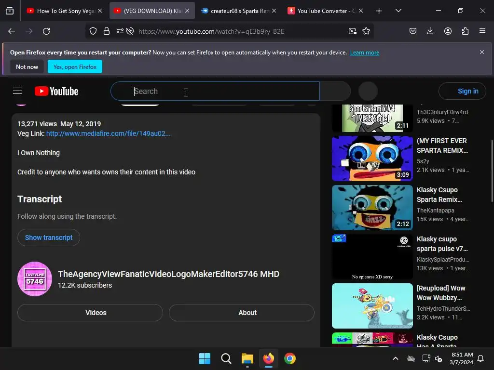494x370 pixels.
Task: Open the taskbar clock 8:51 AM
Action: point(462,358)
